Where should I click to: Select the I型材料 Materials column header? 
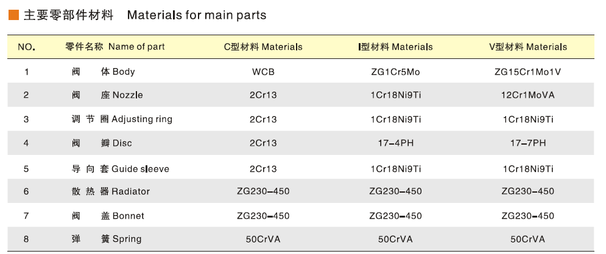point(395,47)
